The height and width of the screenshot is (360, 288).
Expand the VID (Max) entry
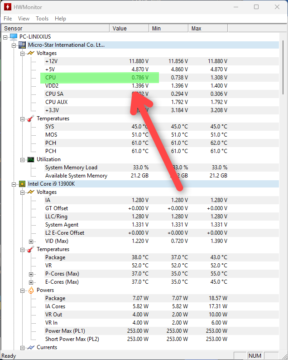pos(31,242)
